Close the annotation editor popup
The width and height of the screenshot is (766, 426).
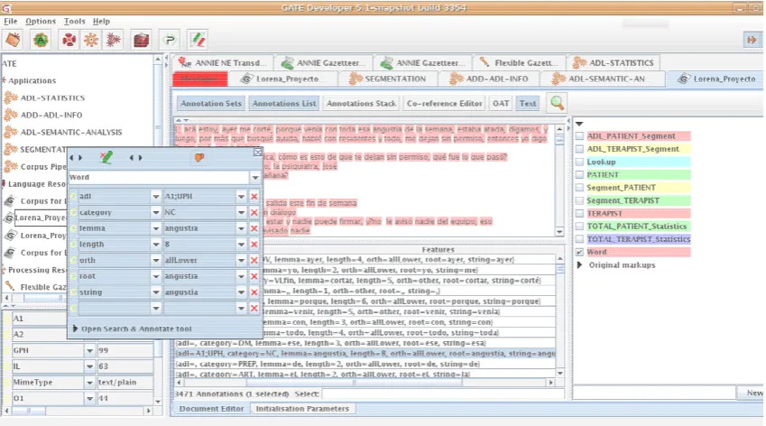(257, 153)
